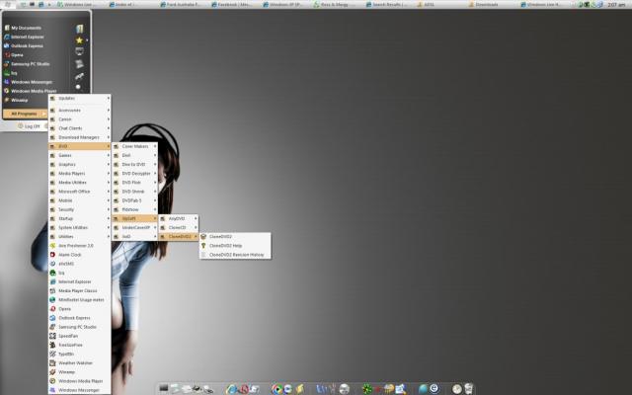Open Windows Media Player in the pinned list
The height and width of the screenshot is (395, 632).
[x=34, y=91]
